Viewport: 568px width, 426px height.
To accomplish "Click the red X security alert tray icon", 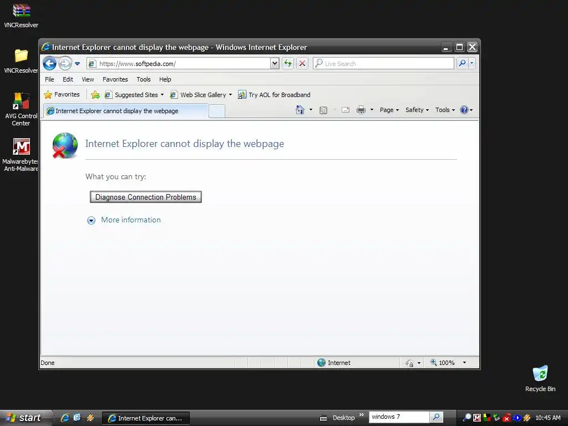I will pyautogui.click(x=507, y=418).
